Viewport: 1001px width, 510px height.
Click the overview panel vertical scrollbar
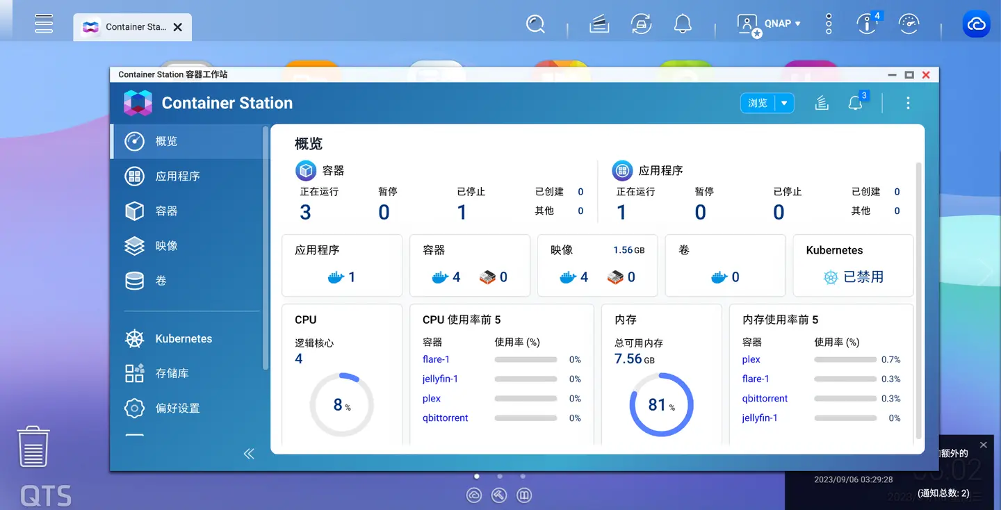pos(919,300)
